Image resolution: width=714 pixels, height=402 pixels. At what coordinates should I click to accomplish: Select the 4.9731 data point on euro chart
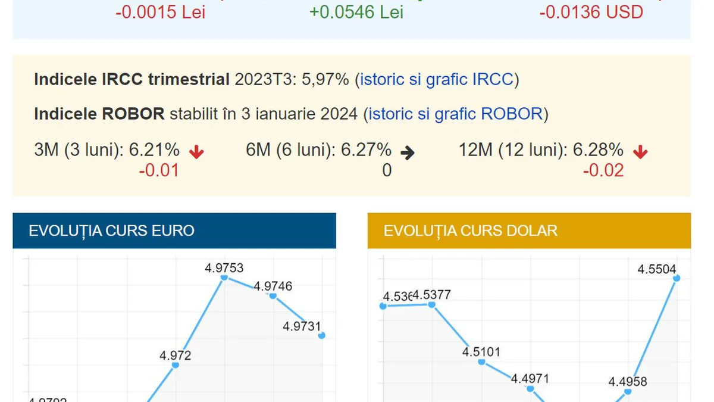pos(322,336)
